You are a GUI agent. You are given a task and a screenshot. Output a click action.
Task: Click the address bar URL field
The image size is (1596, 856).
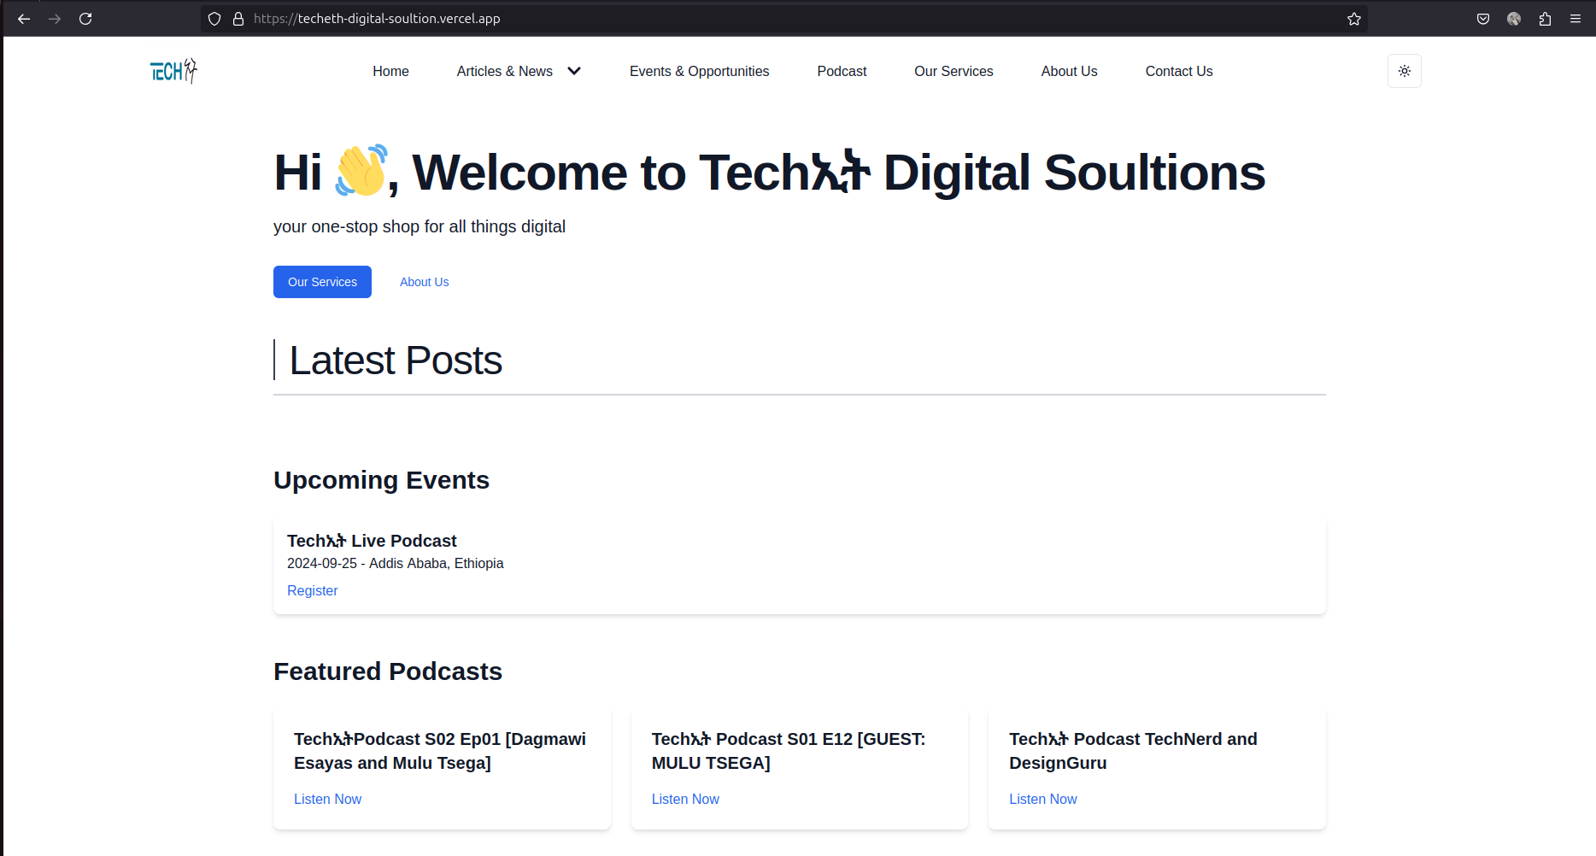[769, 19]
